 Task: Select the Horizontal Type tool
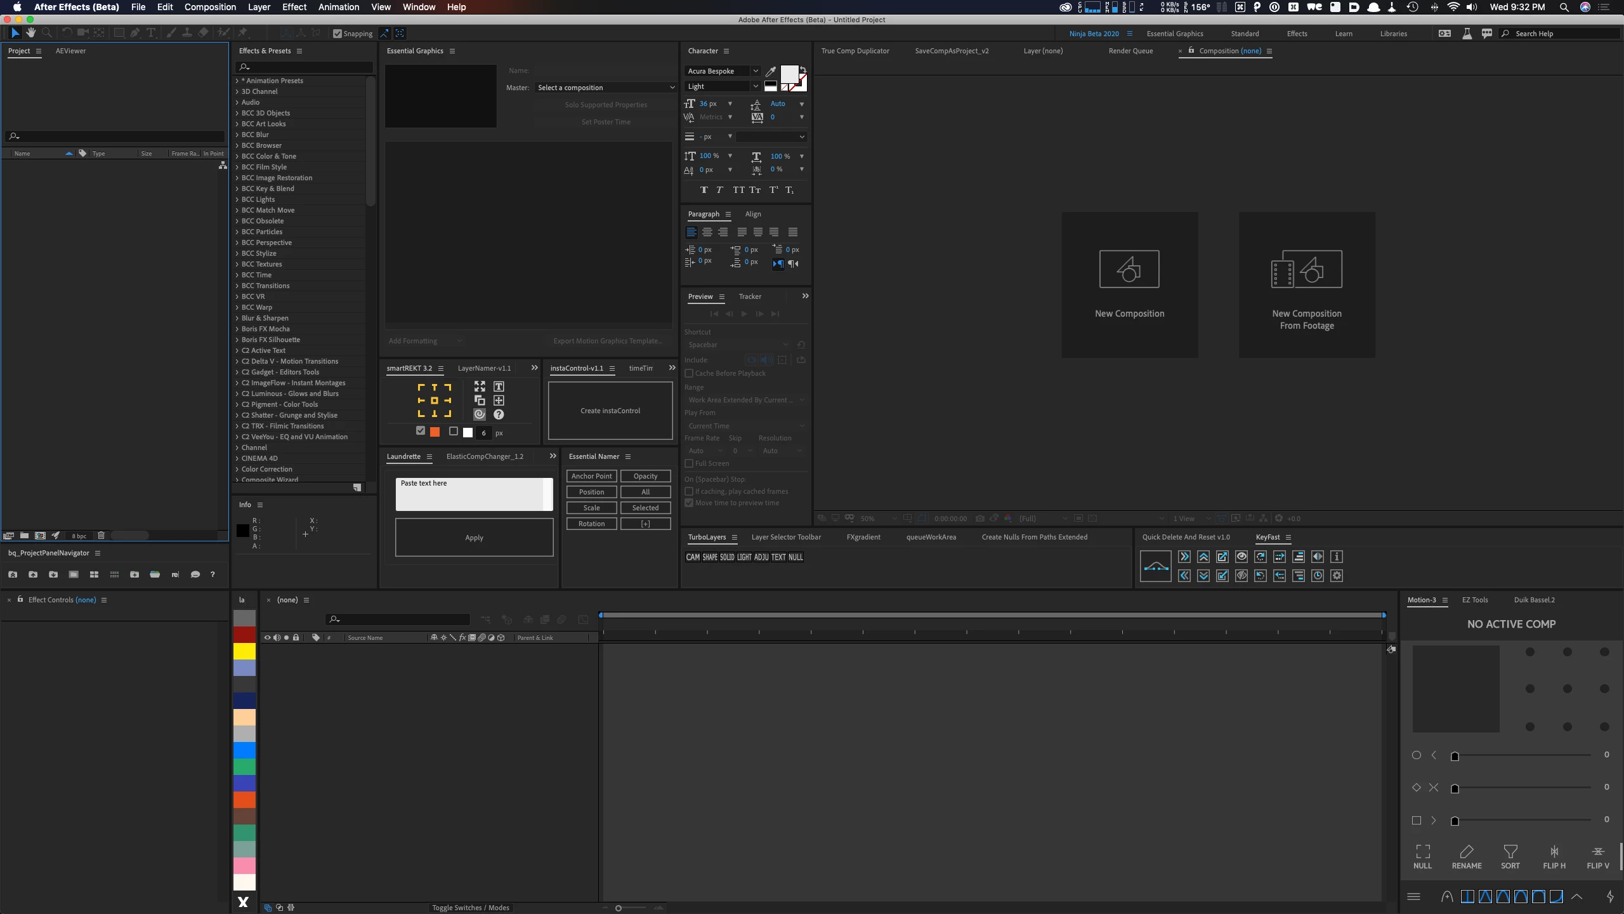coord(151,33)
